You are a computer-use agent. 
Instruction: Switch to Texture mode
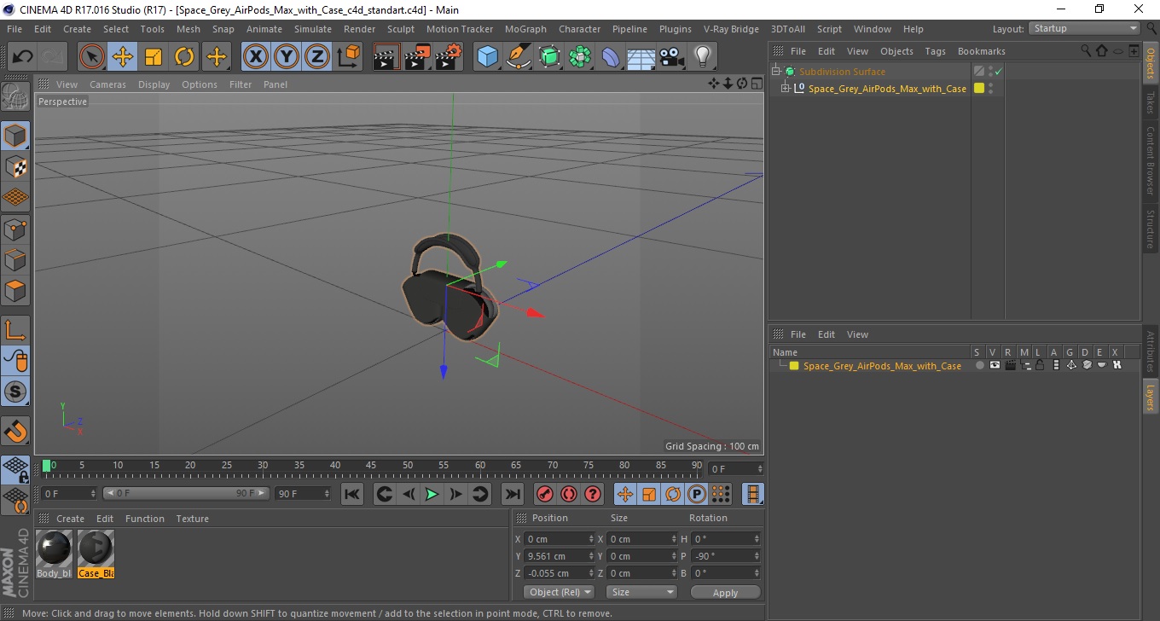[x=15, y=166]
